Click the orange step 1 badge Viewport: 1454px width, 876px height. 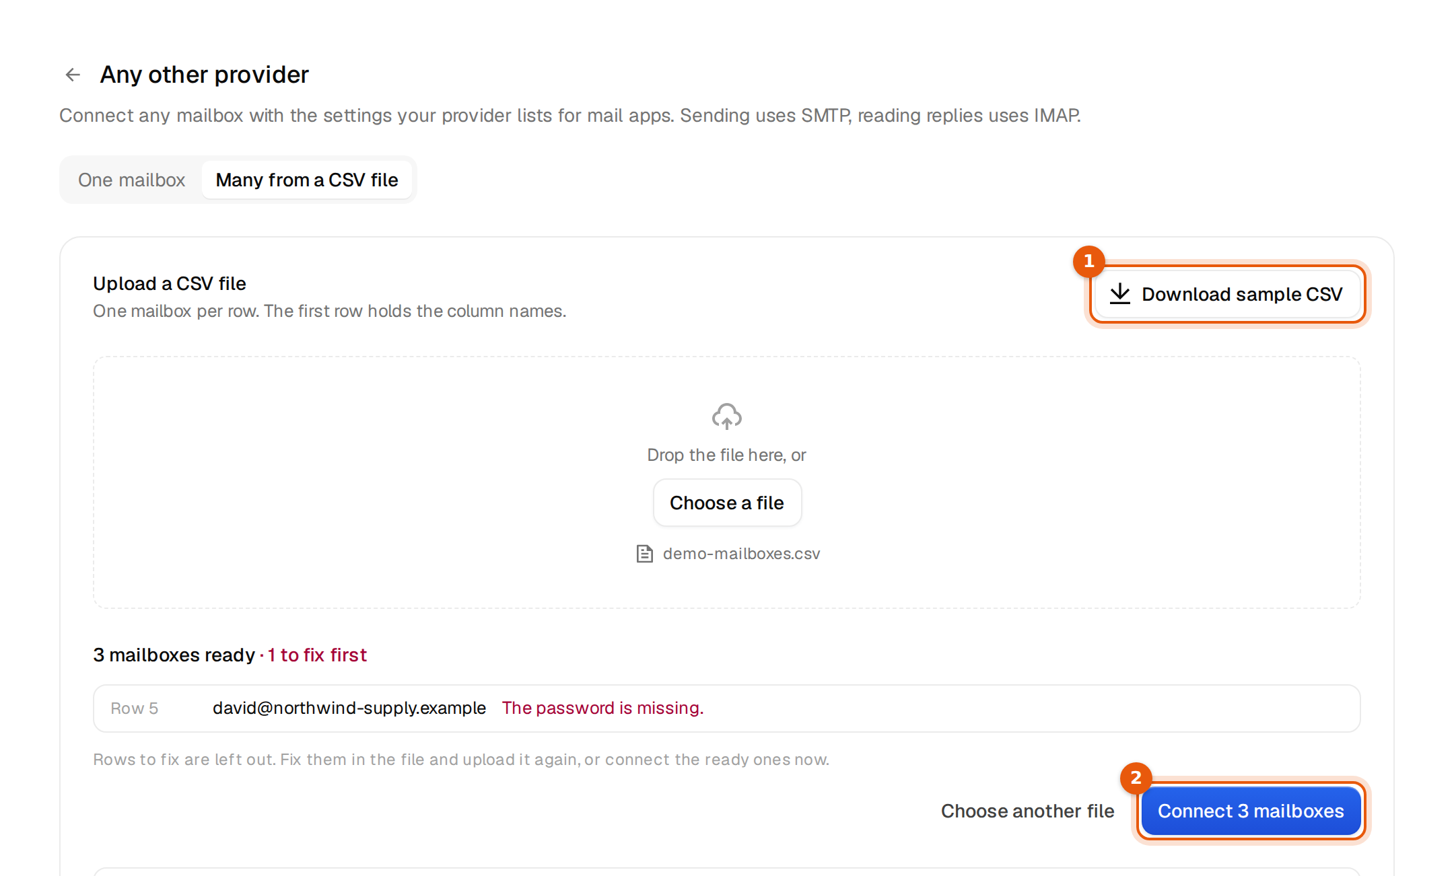point(1088,262)
